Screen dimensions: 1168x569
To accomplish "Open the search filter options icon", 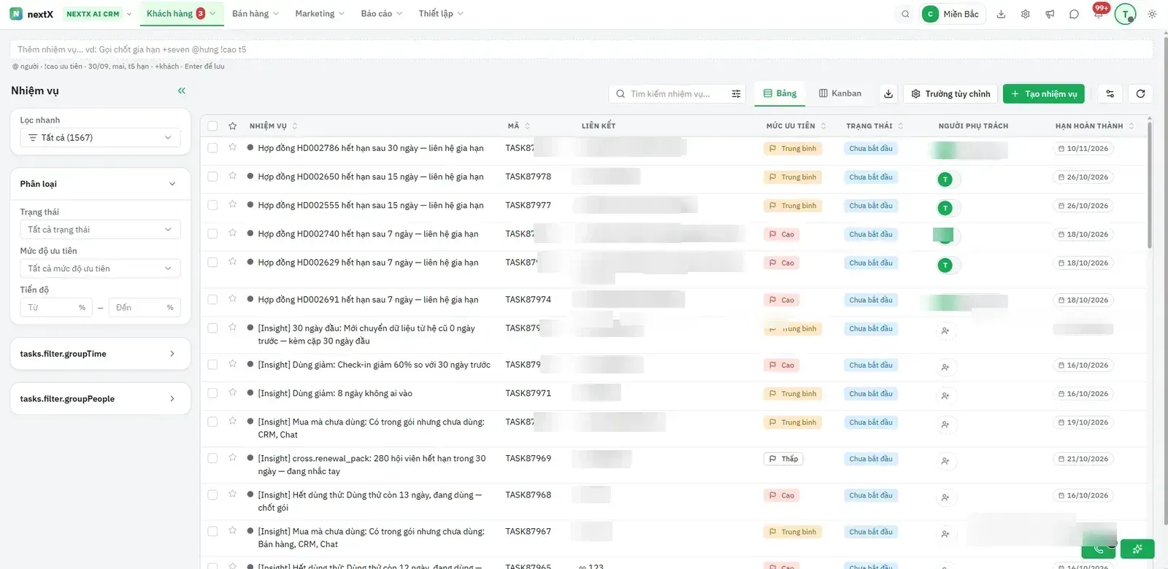I will pyautogui.click(x=736, y=93).
